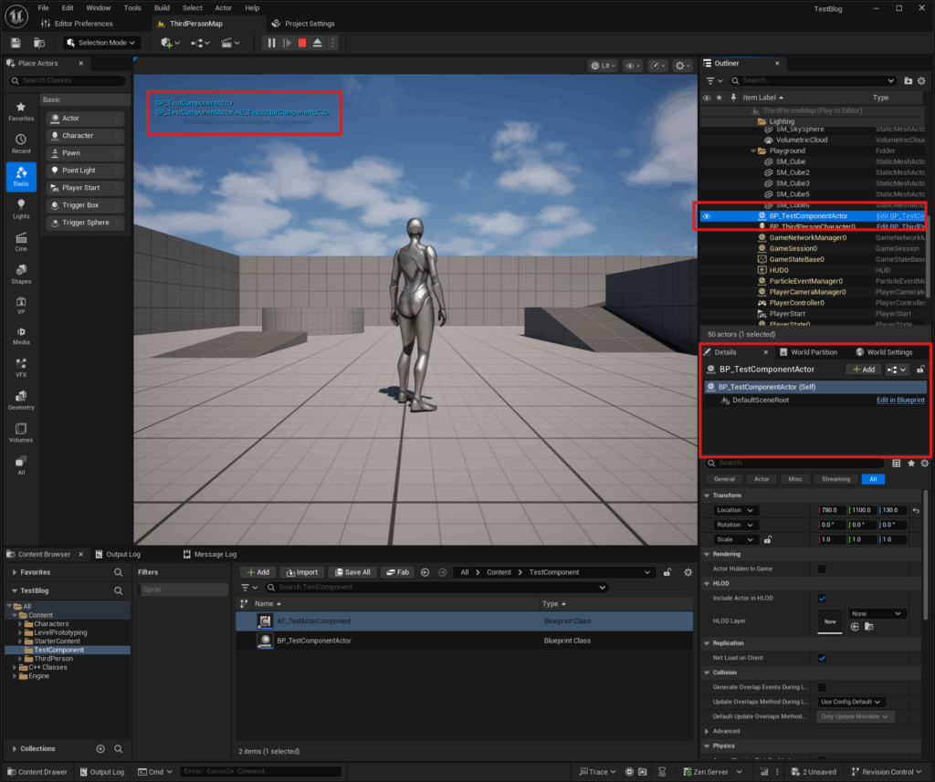The width and height of the screenshot is (935, 782).
Task: Stop the play session with red square
Action: (302, 43)
